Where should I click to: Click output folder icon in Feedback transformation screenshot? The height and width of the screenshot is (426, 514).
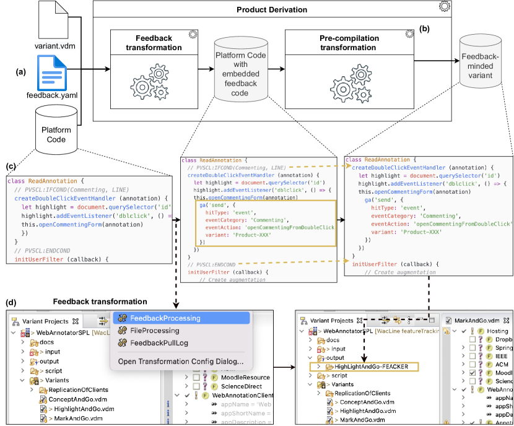pyautogui.click(x=34, y=362)
